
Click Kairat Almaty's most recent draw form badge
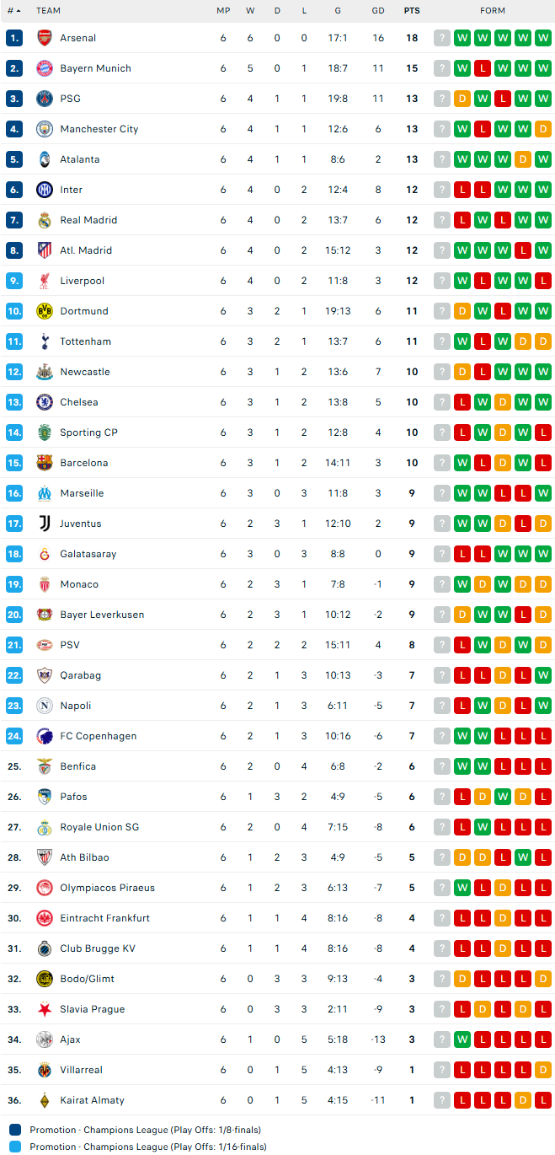click(x=523, y=1100)
